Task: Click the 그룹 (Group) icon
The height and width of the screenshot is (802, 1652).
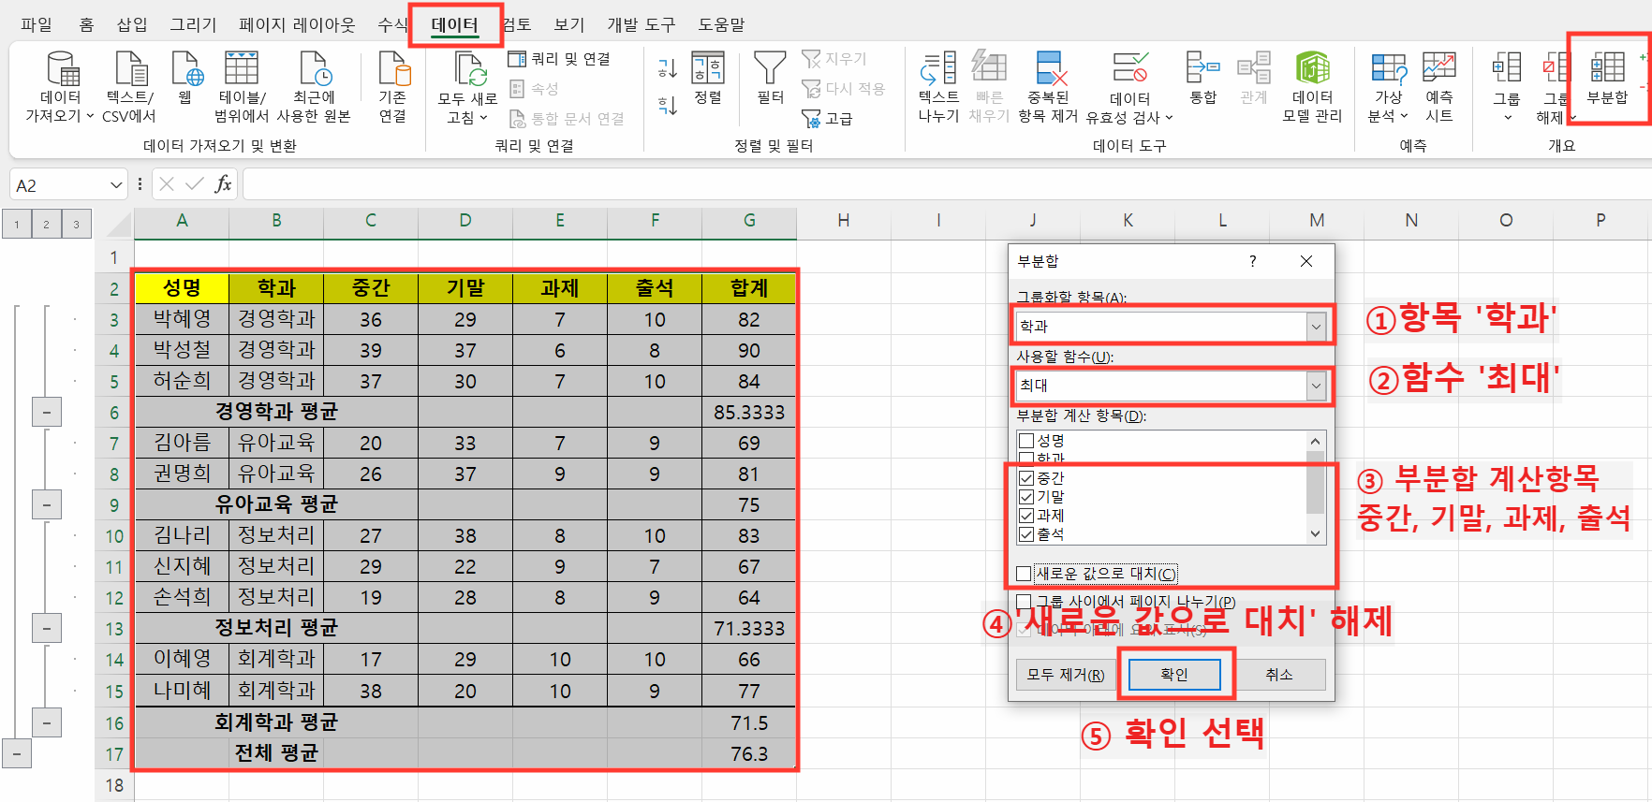Action: (x=1506, y=69)
